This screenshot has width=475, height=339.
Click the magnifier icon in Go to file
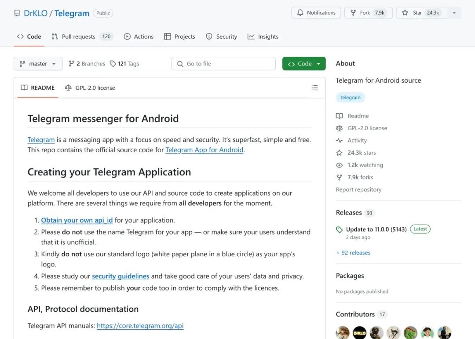click(x=180, y=64)
